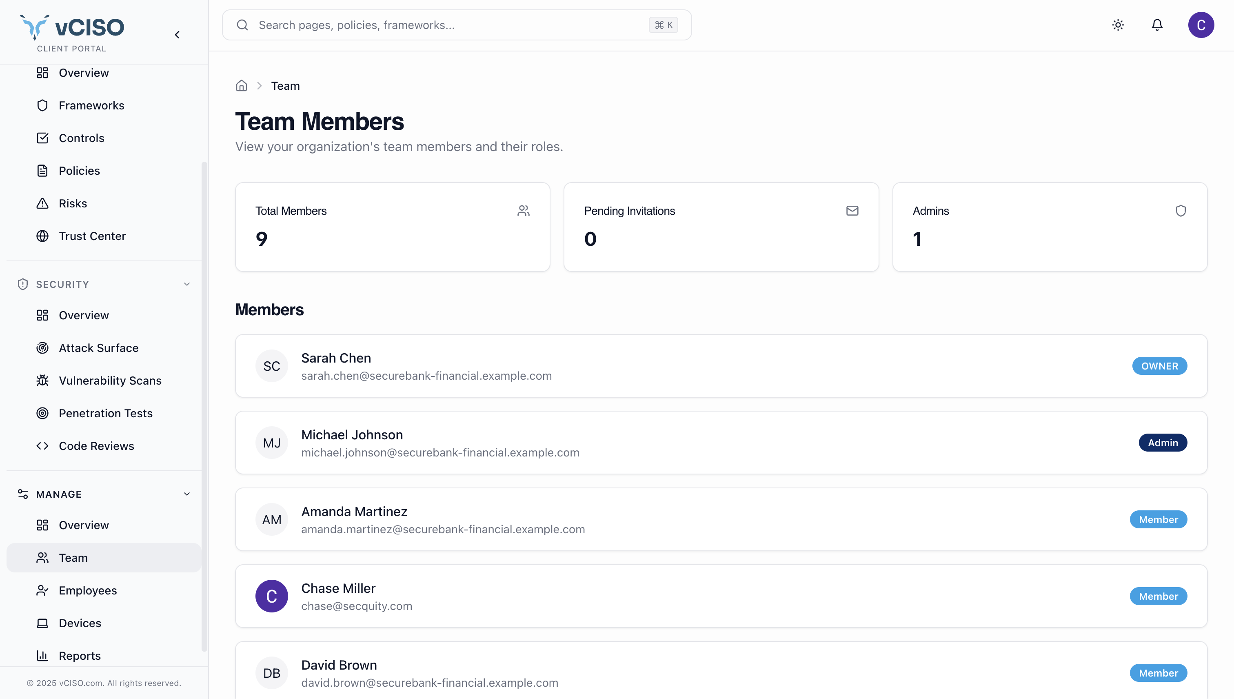
Task: Click Amanda Martinez's Member badge
Action: tap(1158, 519)
